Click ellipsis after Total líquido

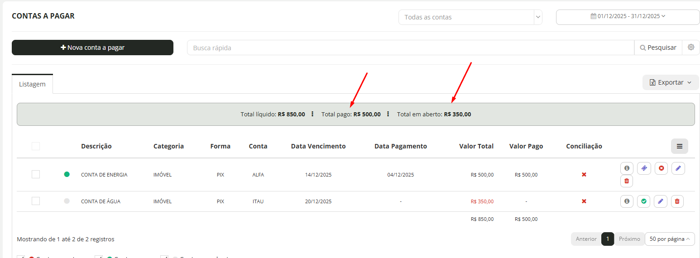pyautogui.click(x=312, y=114)
